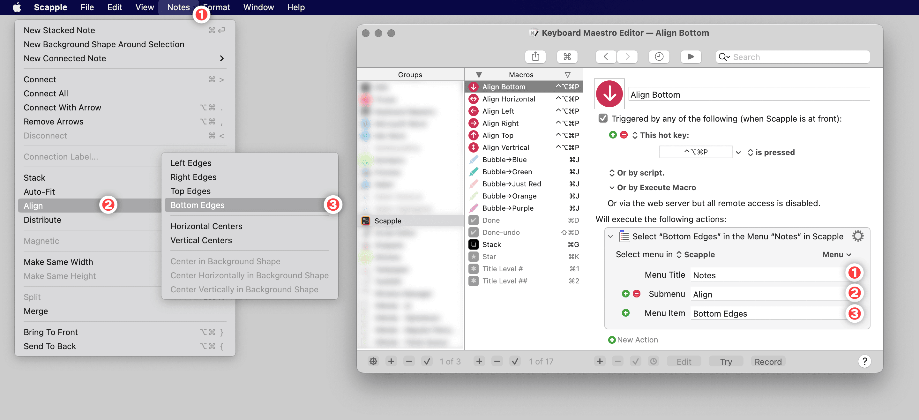This screenshot has width=919, height=420.
Task: Click the macro name field Align Bottom
Action: tap(749, 94)
